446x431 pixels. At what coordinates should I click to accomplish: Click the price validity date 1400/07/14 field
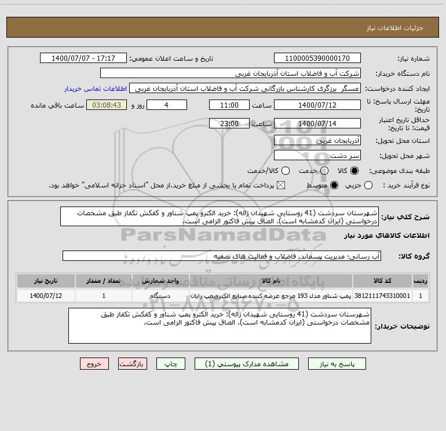pos(317,123)
